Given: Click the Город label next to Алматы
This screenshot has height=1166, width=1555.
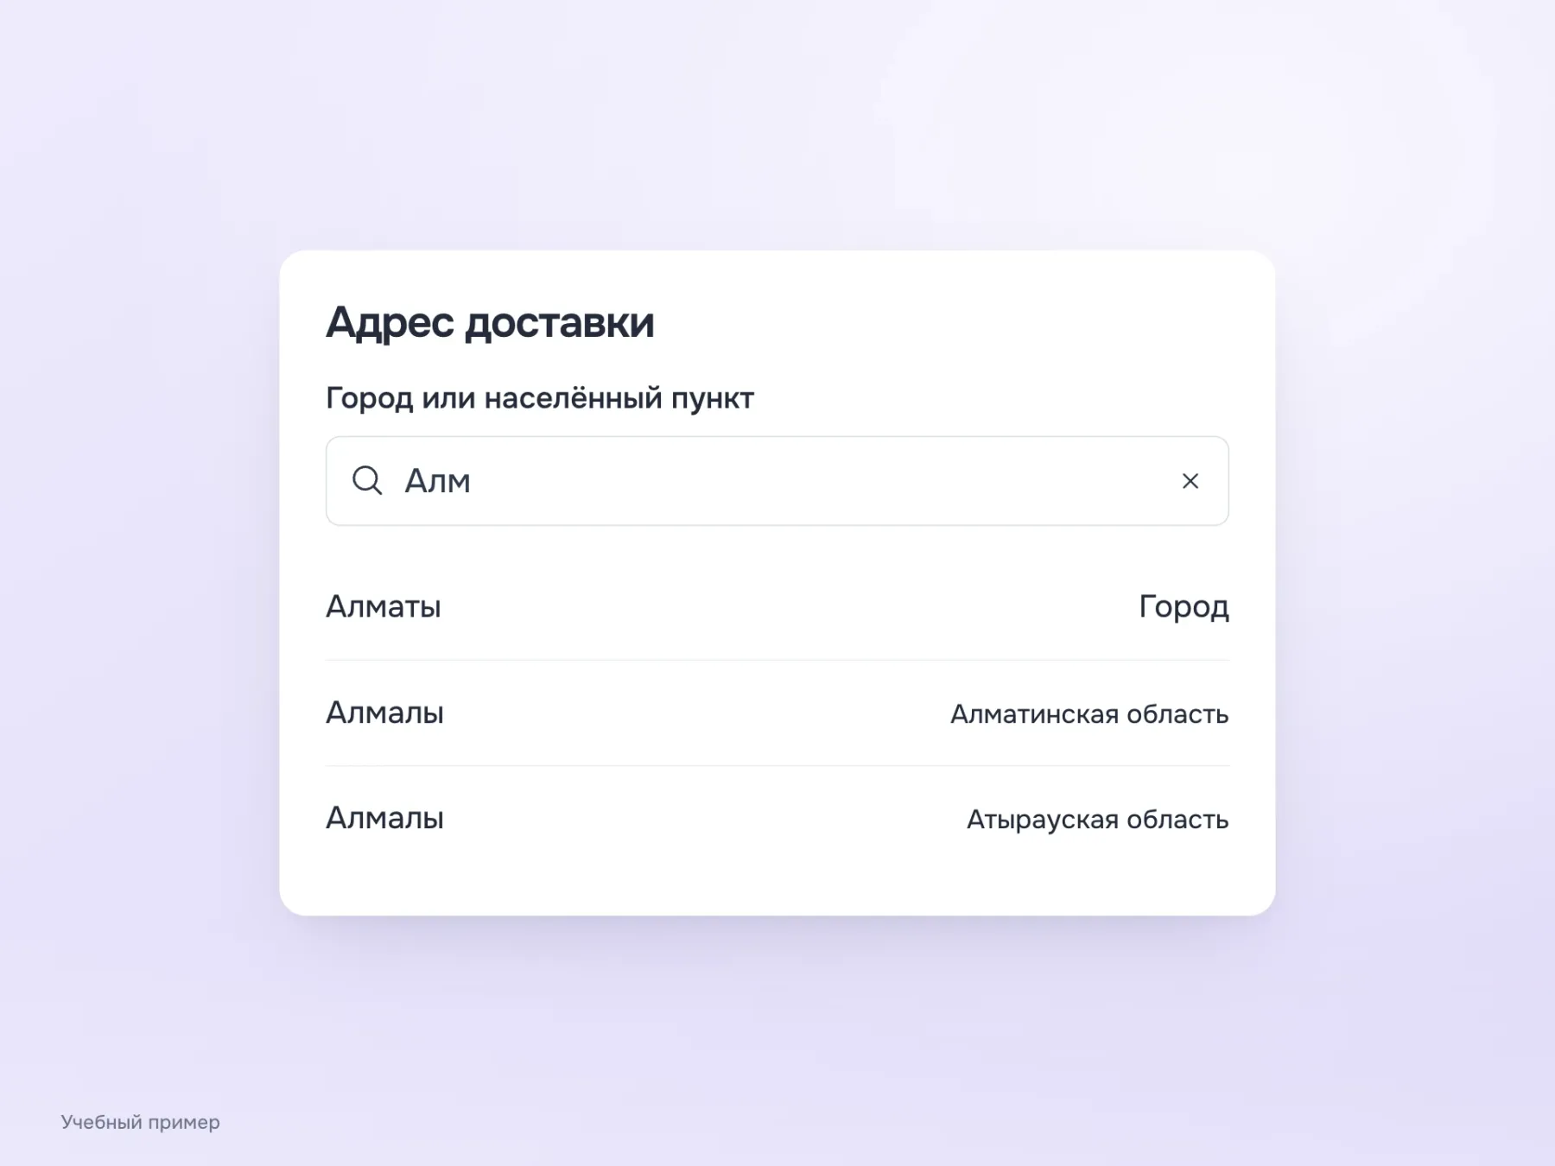Looking at the screenshot, I should pyautogui.click(x=1184, y=607).
